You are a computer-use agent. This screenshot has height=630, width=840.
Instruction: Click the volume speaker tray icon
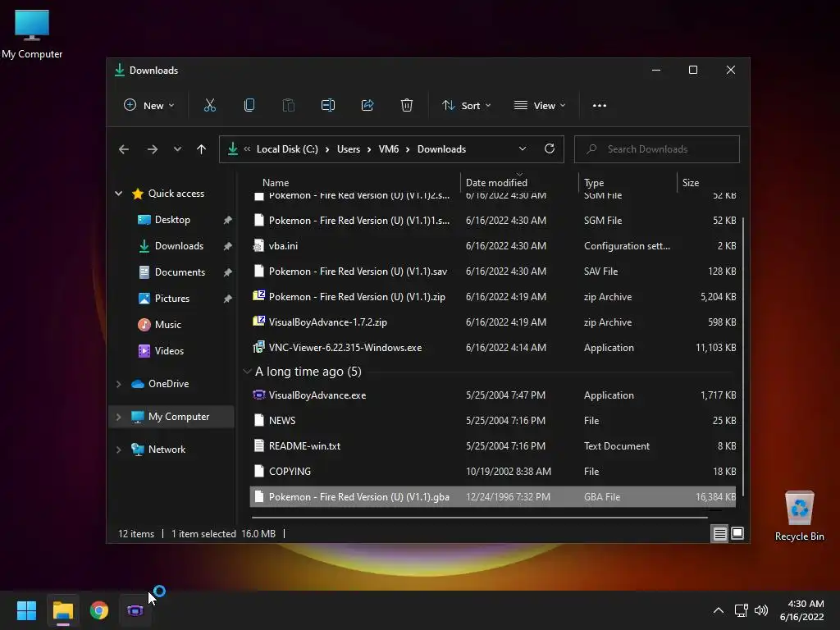pyautogui.click(x=761, y=610)
